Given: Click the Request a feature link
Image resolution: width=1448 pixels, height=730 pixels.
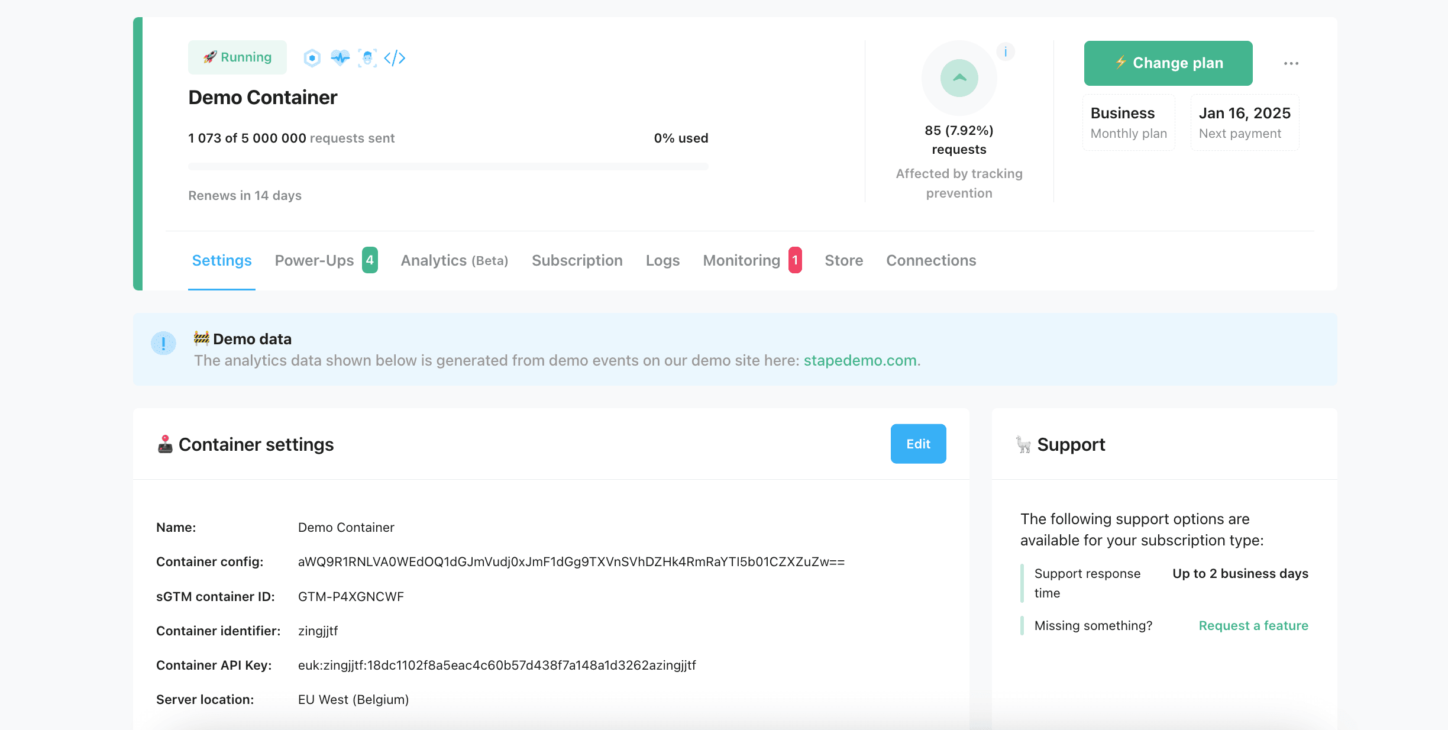Looking at the screenshot, I should point(1253,625).
